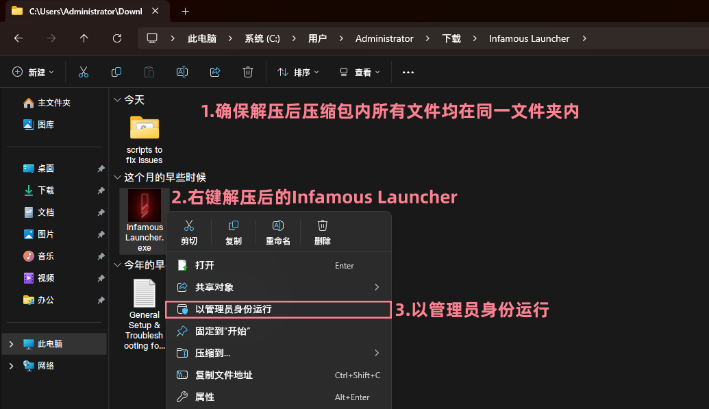This screenshot has width=709, height=409.
Task: Open the 压缩到... submenu
Action: coord(279,353)
